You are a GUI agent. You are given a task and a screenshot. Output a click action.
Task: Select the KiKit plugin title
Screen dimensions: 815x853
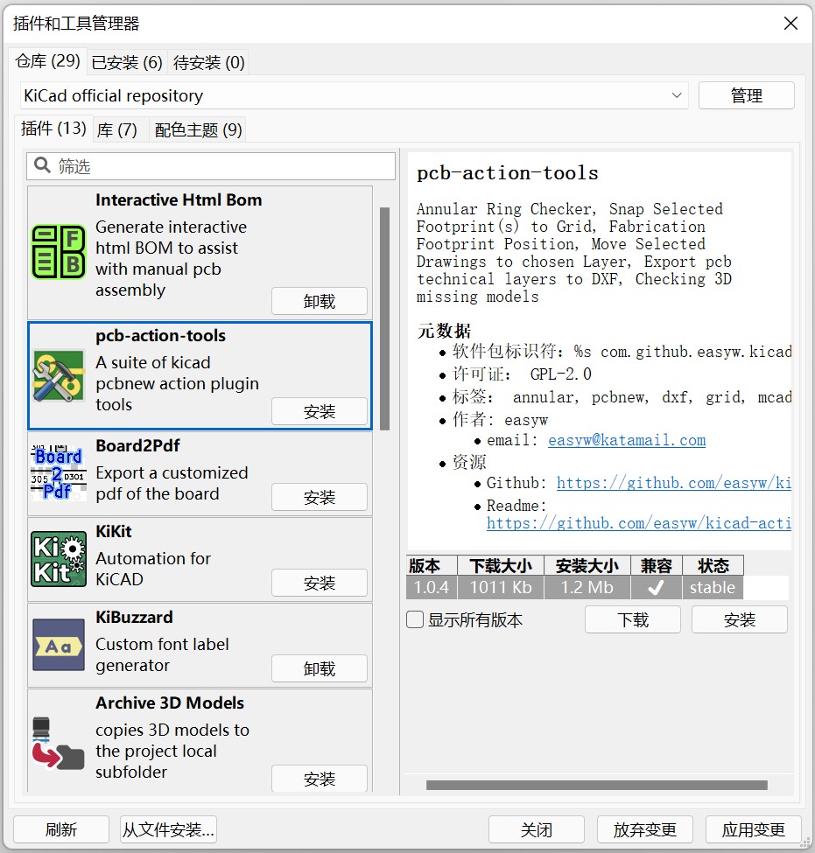[x=114, y=532]
